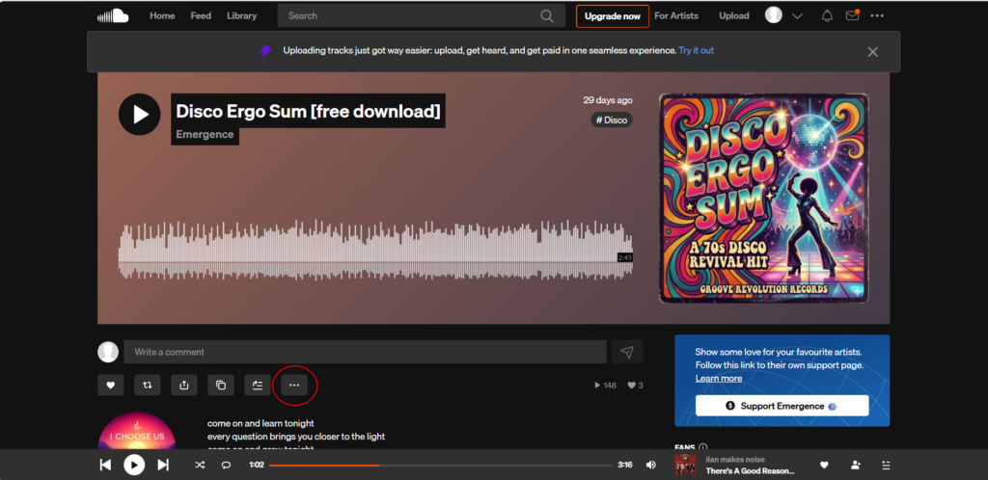Click the share icon below the comment box

[x=183, y=386]
